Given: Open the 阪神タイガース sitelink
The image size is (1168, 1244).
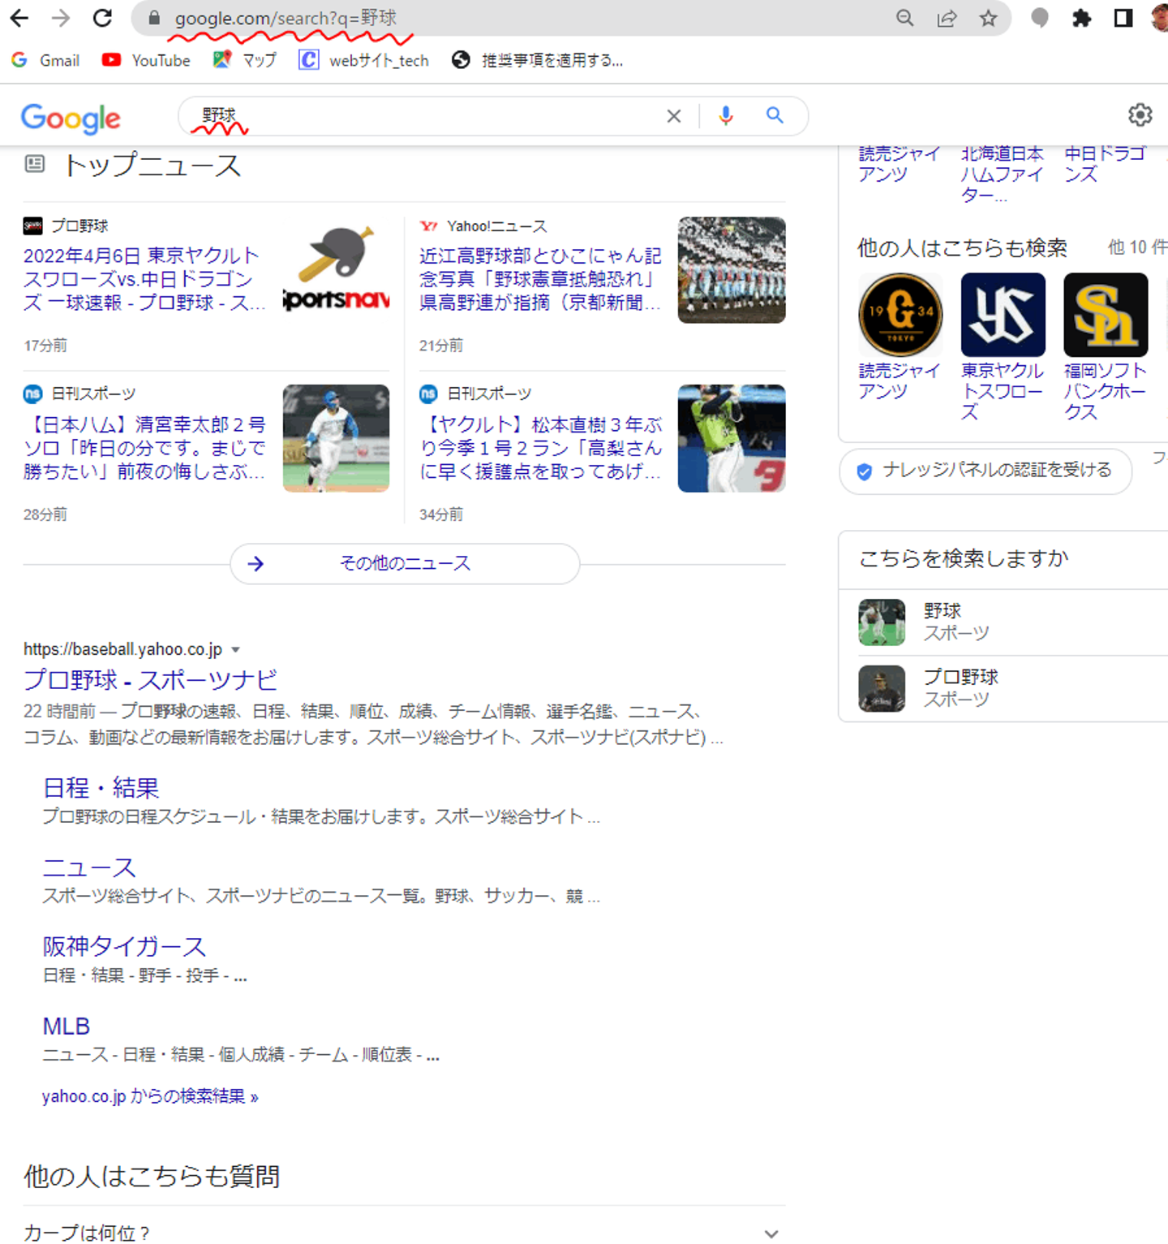Looking at the screenshot, I should click(x=124, y=946).
